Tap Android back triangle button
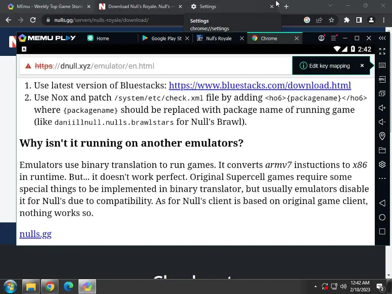392x294 pixels. pos(382,203)
